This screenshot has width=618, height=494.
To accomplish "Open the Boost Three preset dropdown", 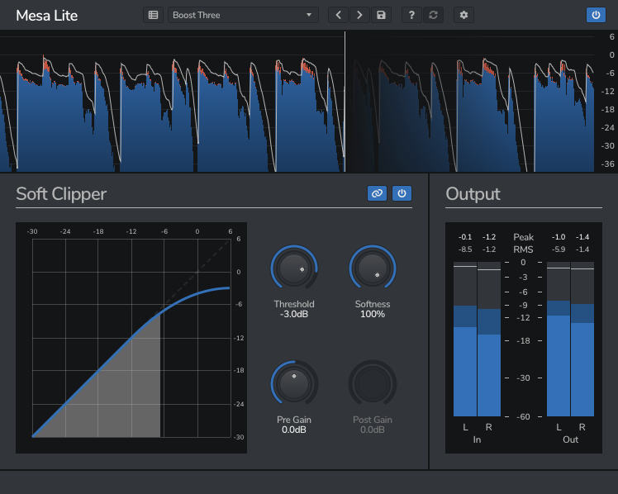I will tap(243, 15).
